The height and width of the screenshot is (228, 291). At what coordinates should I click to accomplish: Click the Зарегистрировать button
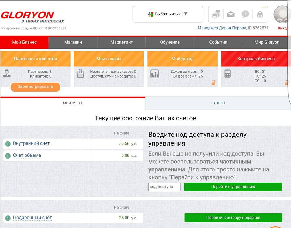coord(35,87)
